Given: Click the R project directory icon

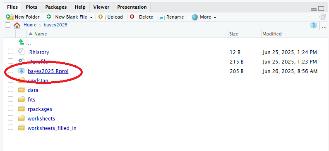Looking at the screenshot, I should (313, 25).
